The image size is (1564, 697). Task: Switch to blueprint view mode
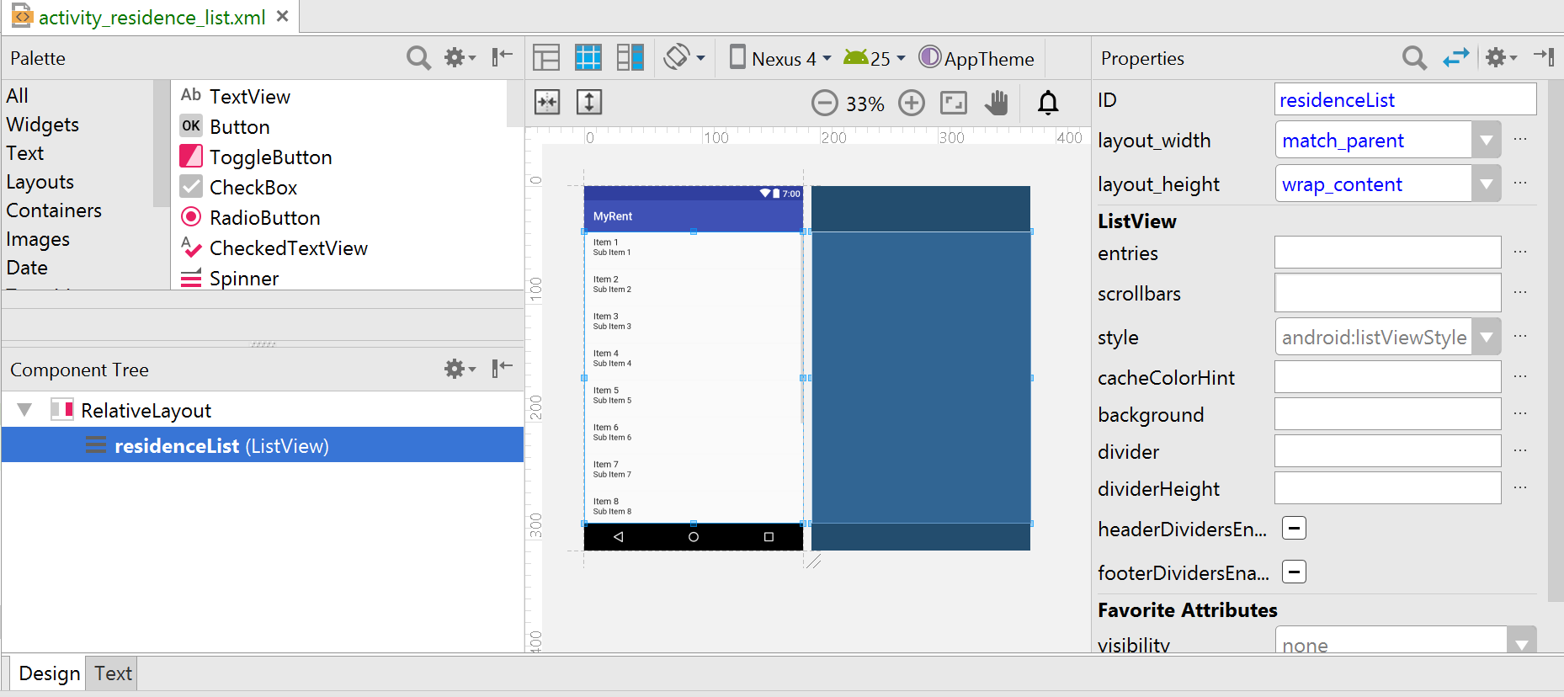coord(588,58)
